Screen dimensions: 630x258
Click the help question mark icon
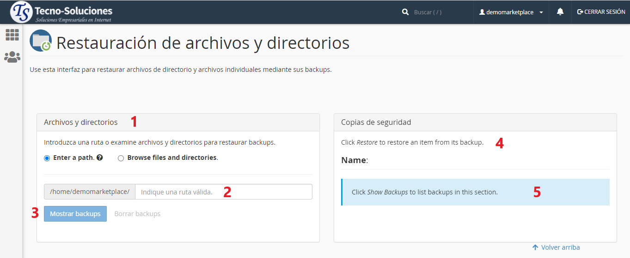100,158
